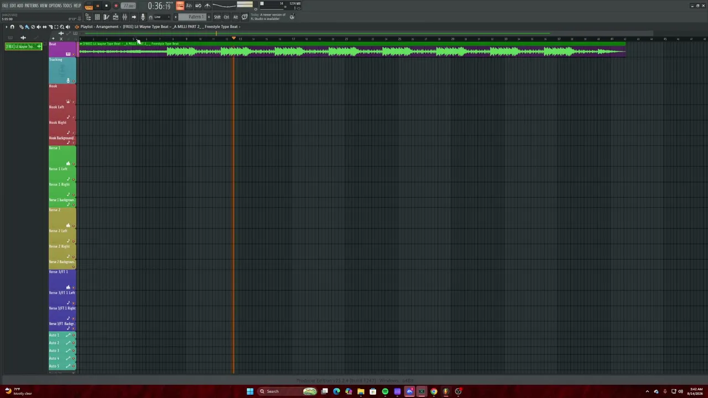Select the Lil Wayne Type Beat audio clip in picker
708x398 pixels.
tap(23, 46)
